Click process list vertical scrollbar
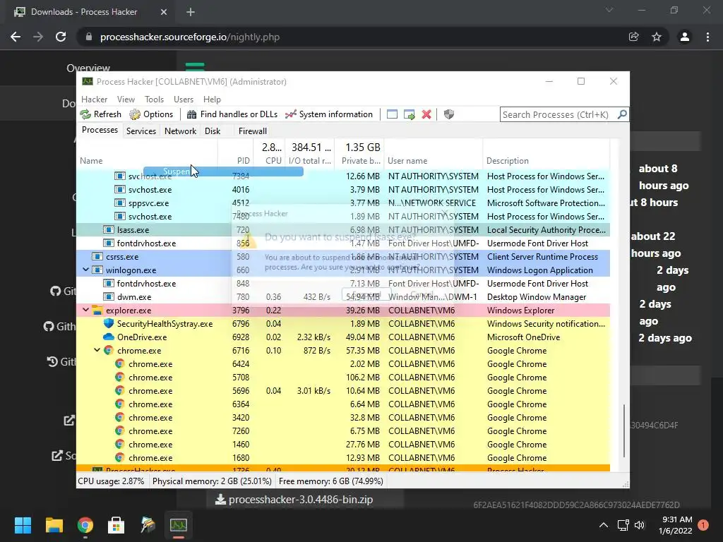Viewport: 723px width, 542px height. (624, 431)
